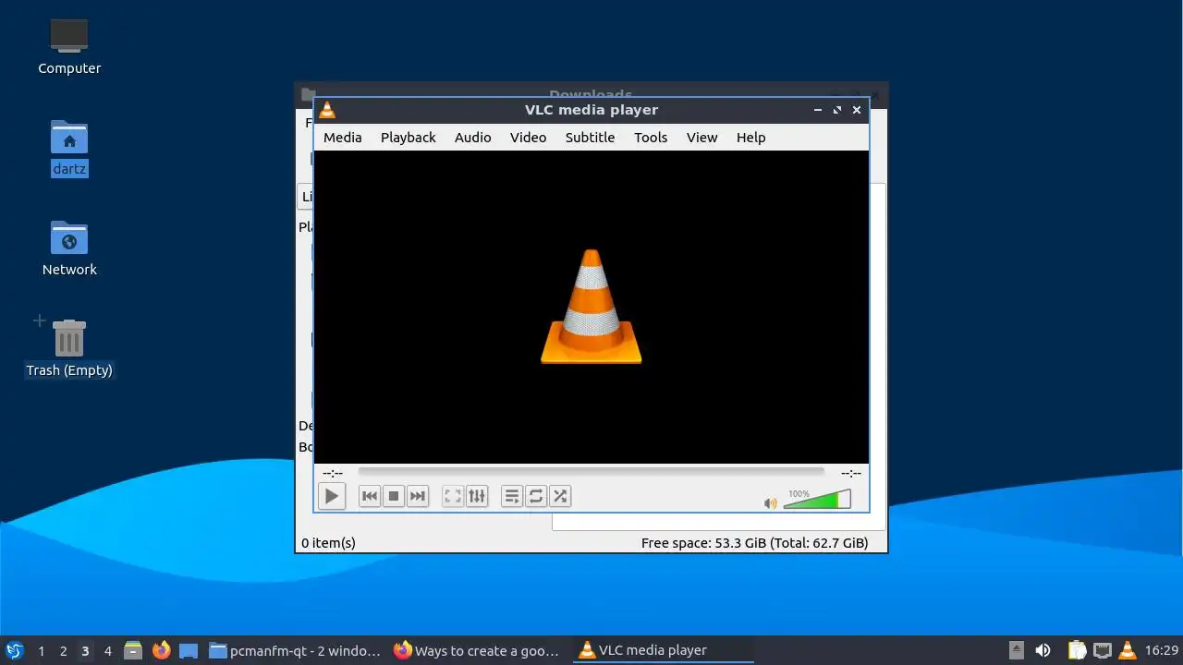Toggle VLC random shuffle mode

coord(560,496)
